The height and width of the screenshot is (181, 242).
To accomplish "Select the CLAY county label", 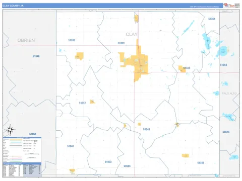I will pyautogui.click(x=132, y=34).
